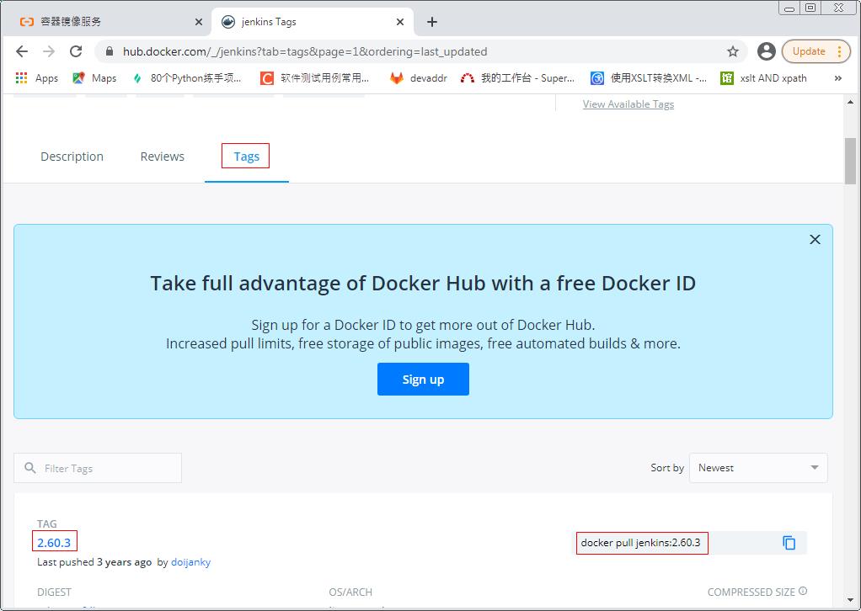Open the Maps bookmark
This screenshot has height=611, width=861.
pyautogui.click(x=94, y=78)
